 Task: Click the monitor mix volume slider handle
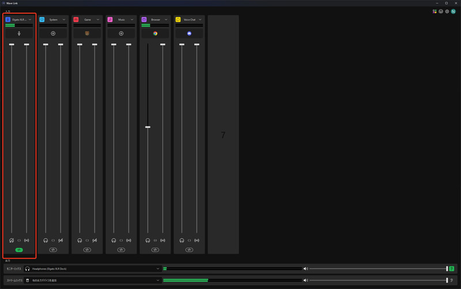click(447, 269)
